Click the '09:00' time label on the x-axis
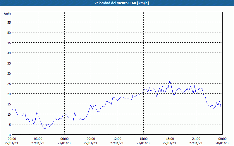234x146 pixels. point(91,139)
